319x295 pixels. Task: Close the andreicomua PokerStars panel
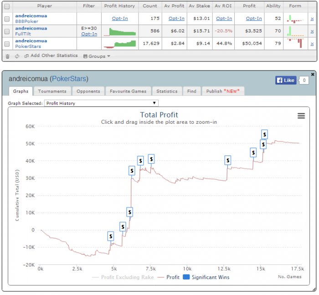pyautogui.click(x=313, y=74)
